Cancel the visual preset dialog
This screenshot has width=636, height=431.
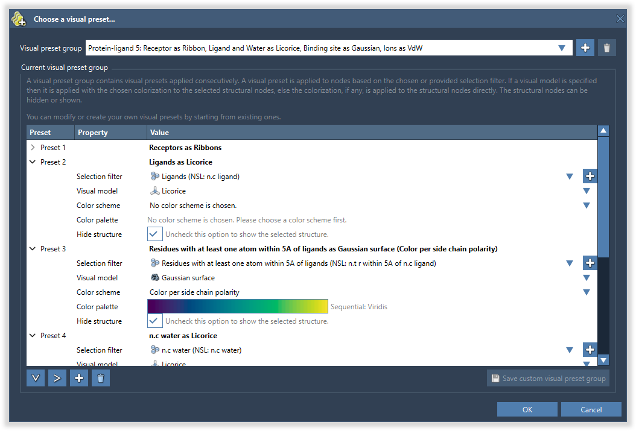pos(591,410)
